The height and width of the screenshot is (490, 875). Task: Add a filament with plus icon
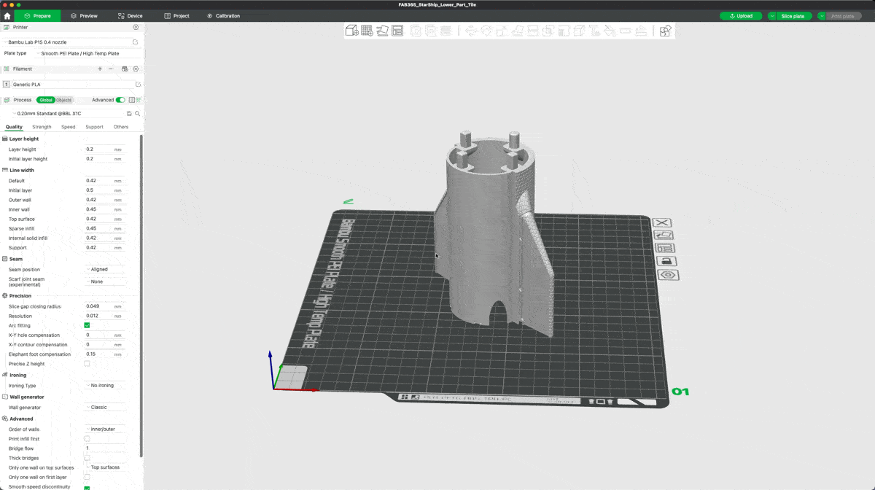(100, 69)
